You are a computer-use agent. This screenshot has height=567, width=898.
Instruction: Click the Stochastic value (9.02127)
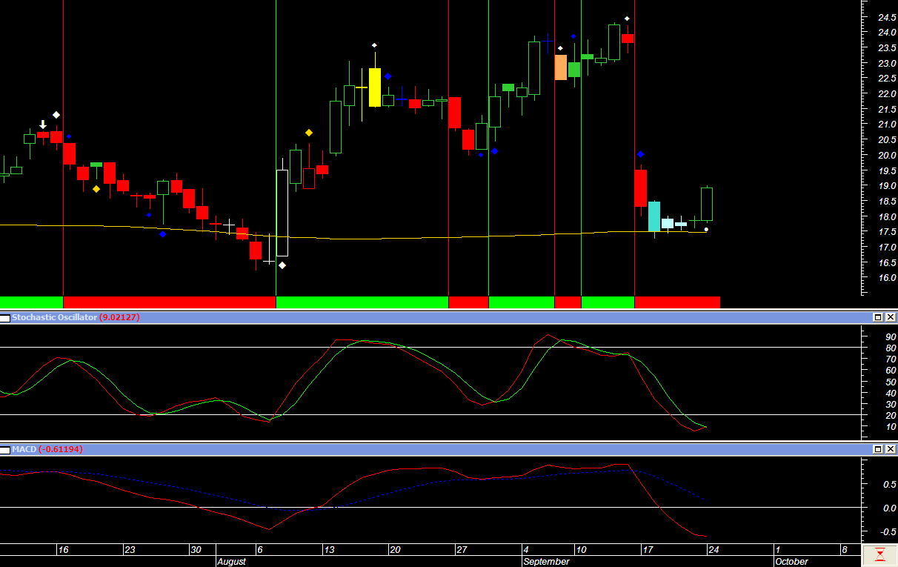119,317
